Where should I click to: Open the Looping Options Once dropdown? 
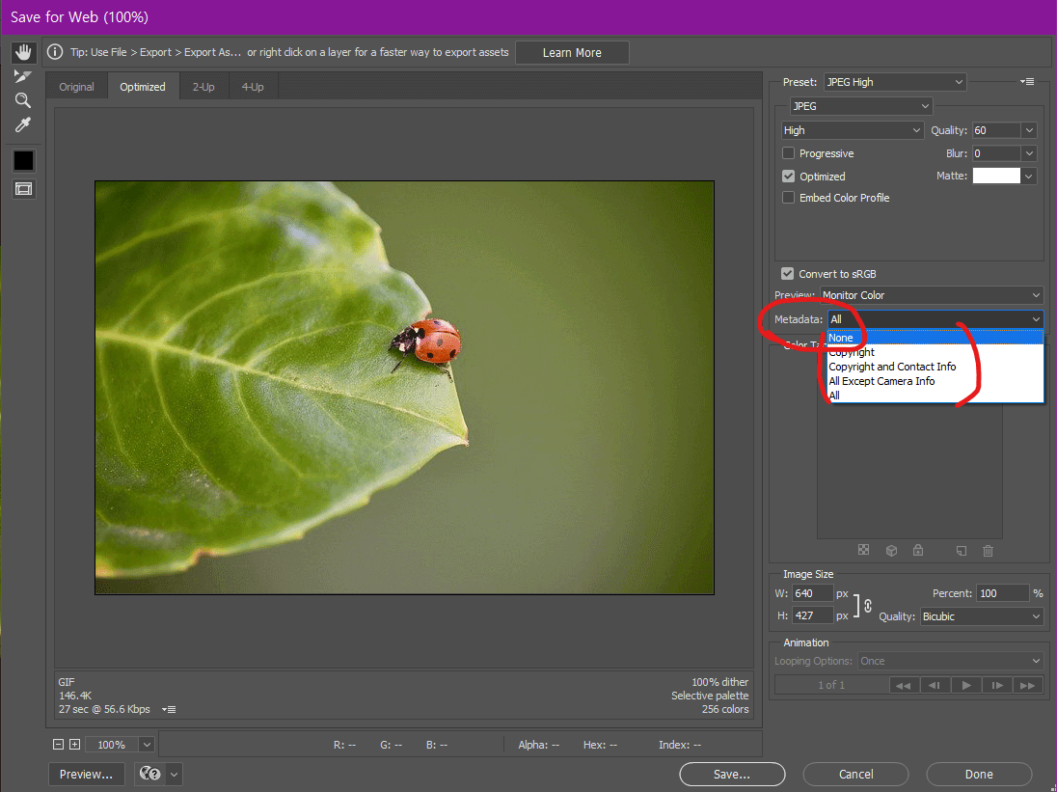click(950, 661)
